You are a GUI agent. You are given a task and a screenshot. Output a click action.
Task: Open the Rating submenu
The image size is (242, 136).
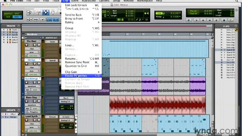tap(82, 22)
